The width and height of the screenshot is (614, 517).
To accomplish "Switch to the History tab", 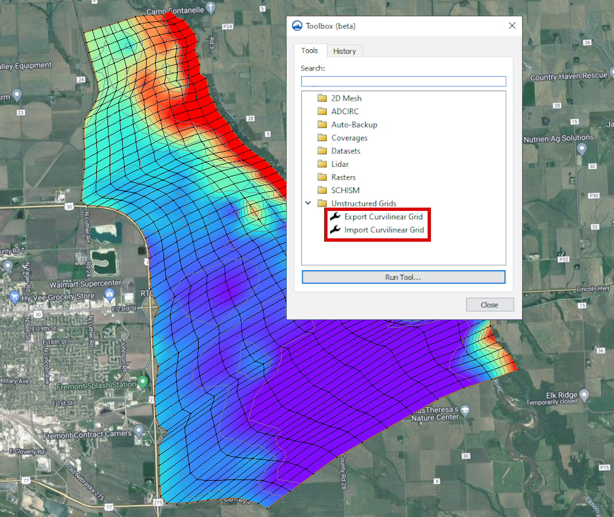I will (x=345, y=51).
